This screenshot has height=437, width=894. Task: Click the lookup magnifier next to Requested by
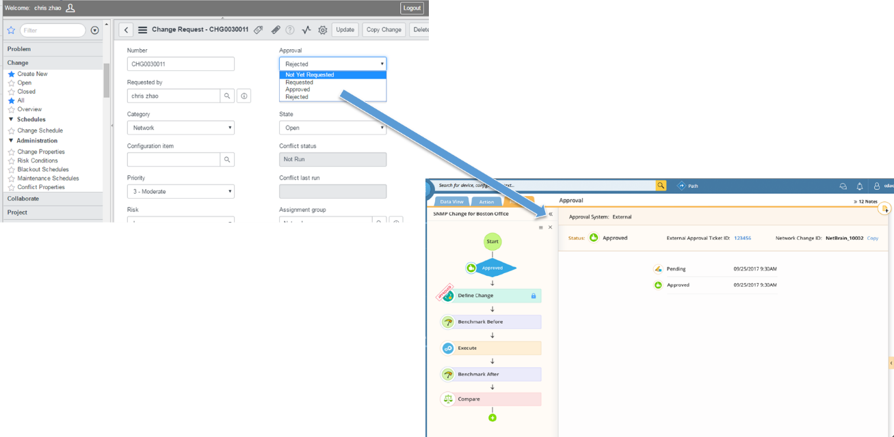(227, 96)
